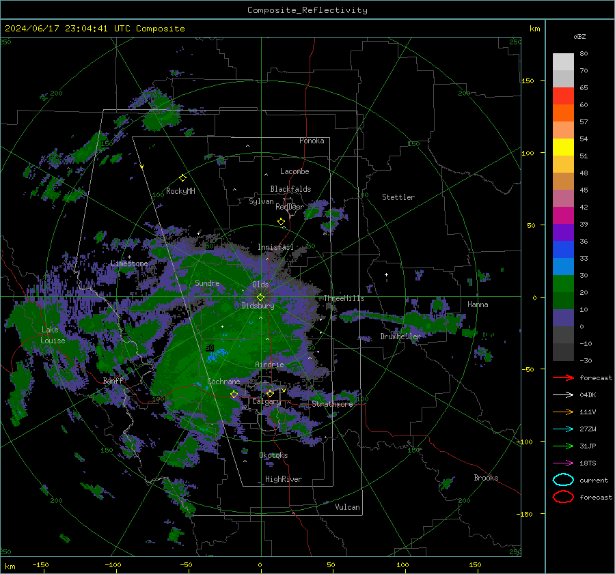Click the Airdrie city label
This screenshot has width=615, height=574.
coord(269,364)
